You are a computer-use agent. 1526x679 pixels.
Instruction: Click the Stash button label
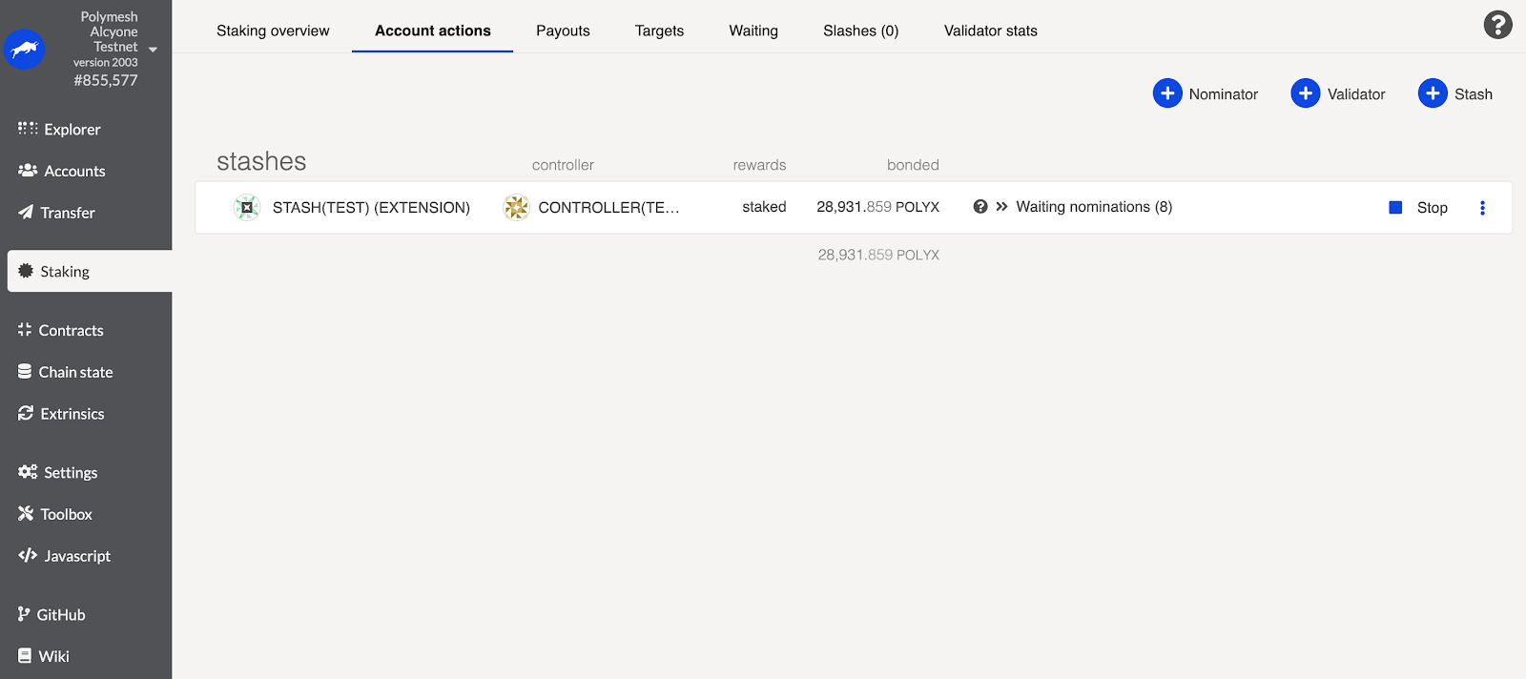tap(1473, 94)
